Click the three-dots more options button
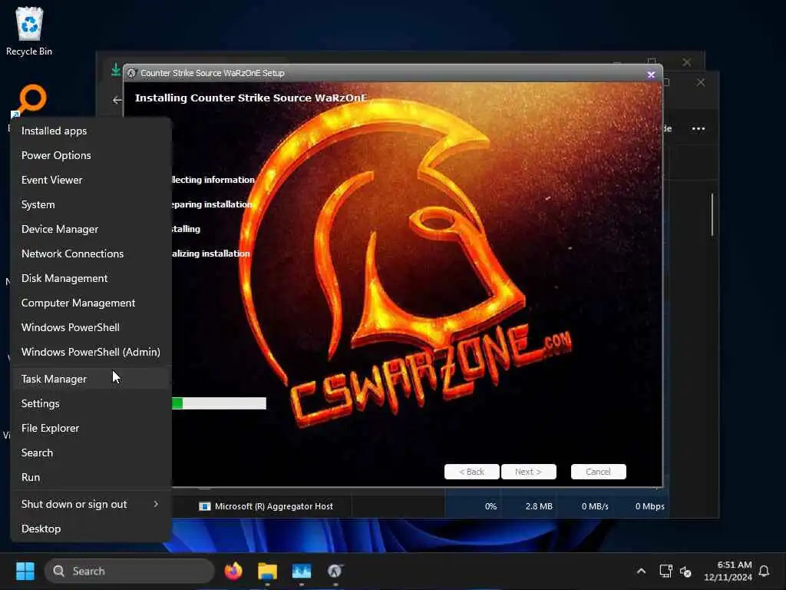Image resolution: width=786 pixels, height=590 pixels. click(x=698, y=128)
